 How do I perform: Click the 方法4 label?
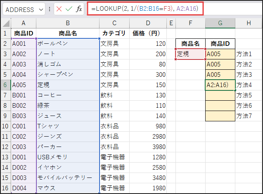click(244, 85)
